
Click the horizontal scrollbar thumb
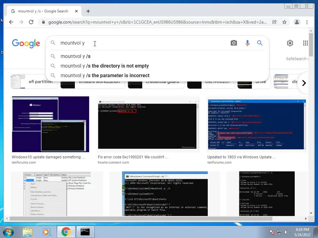click(141, 218)
